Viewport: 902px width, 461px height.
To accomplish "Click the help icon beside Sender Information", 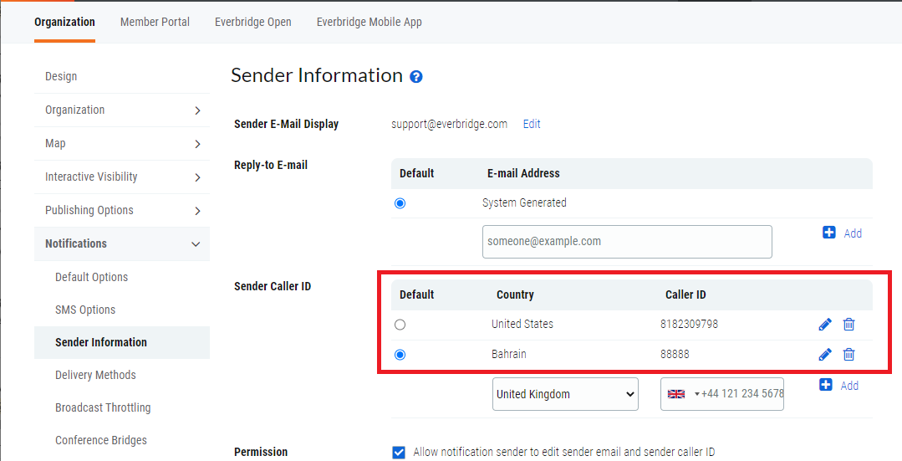I will (x=416, y=77).
